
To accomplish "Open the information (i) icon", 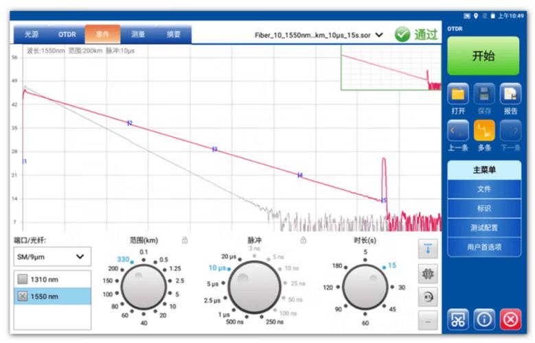I will (x=484, y=320).
